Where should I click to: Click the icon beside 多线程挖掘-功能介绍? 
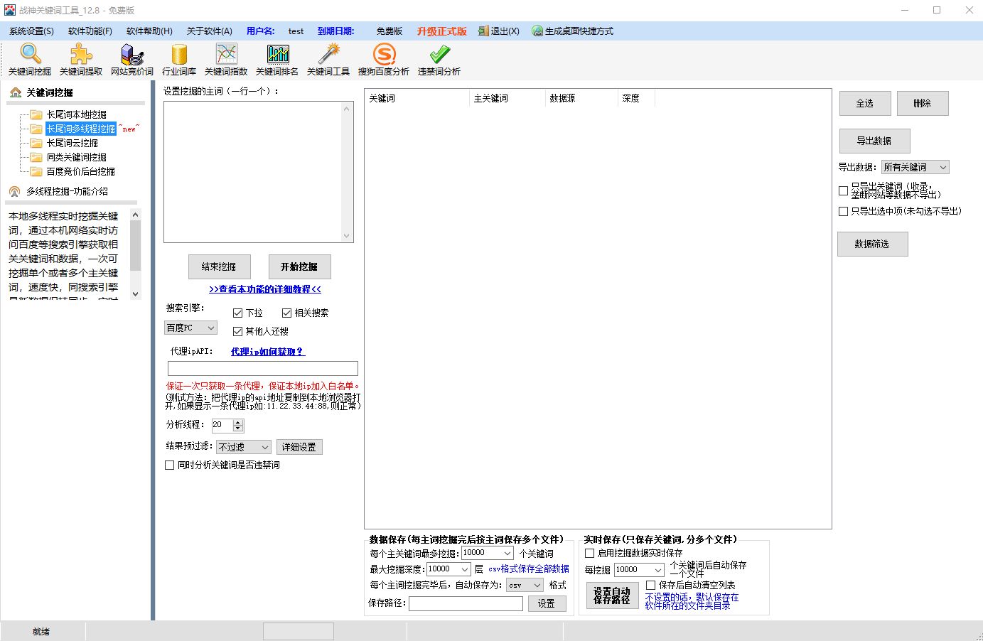pyautogui.click(x=15, y=191)
